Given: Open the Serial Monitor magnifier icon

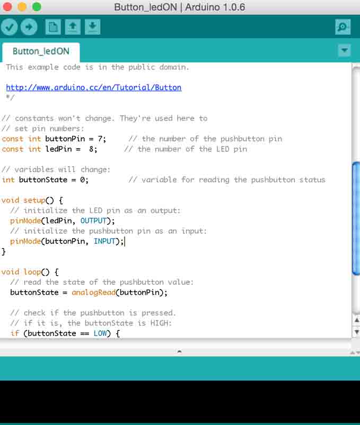Looking at the screenshot, I should tap(343, 27).
